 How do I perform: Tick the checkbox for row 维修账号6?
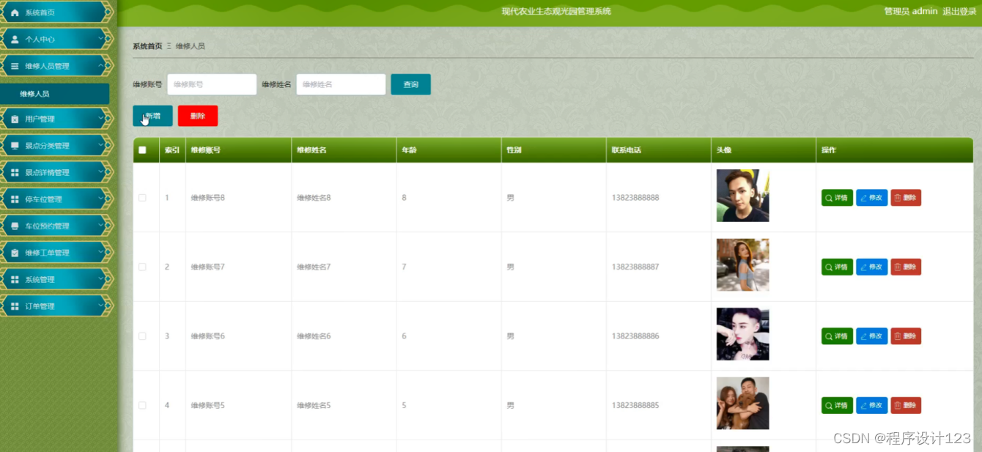click(142, 336)
